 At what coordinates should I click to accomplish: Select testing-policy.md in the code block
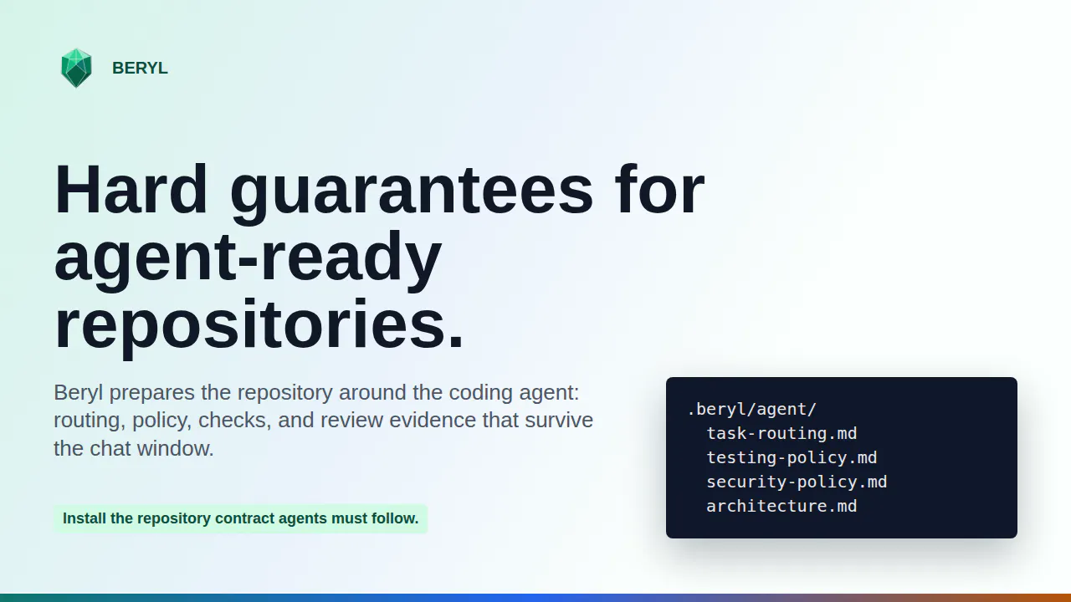792,458
